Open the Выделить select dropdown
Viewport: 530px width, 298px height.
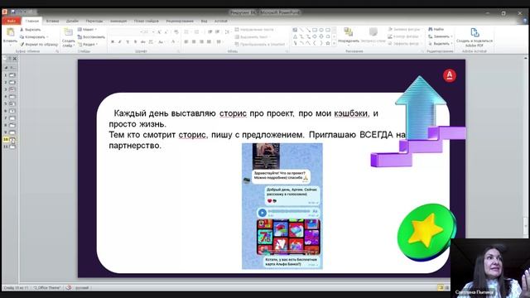pos(440,44)
